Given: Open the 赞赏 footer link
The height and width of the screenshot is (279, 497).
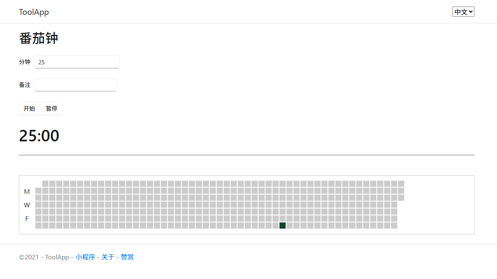Looking at the screenshot, I should (127, 257).
